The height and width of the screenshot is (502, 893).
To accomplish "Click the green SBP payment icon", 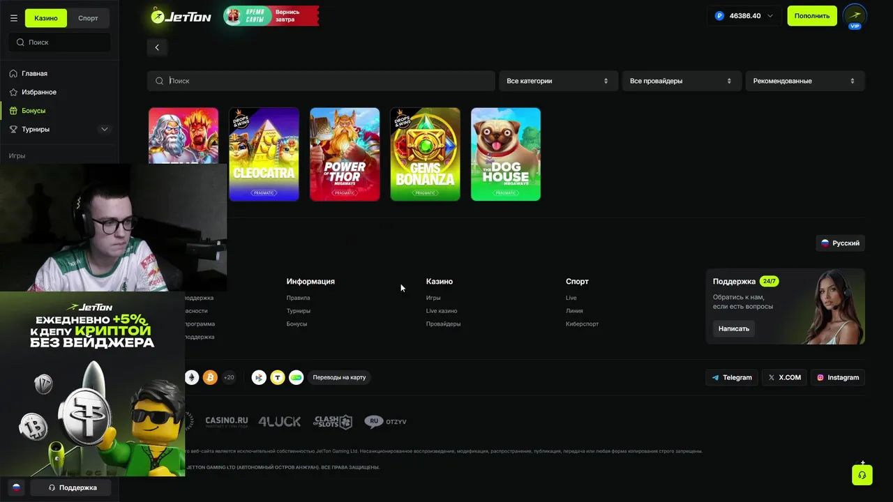I will 297,377.
